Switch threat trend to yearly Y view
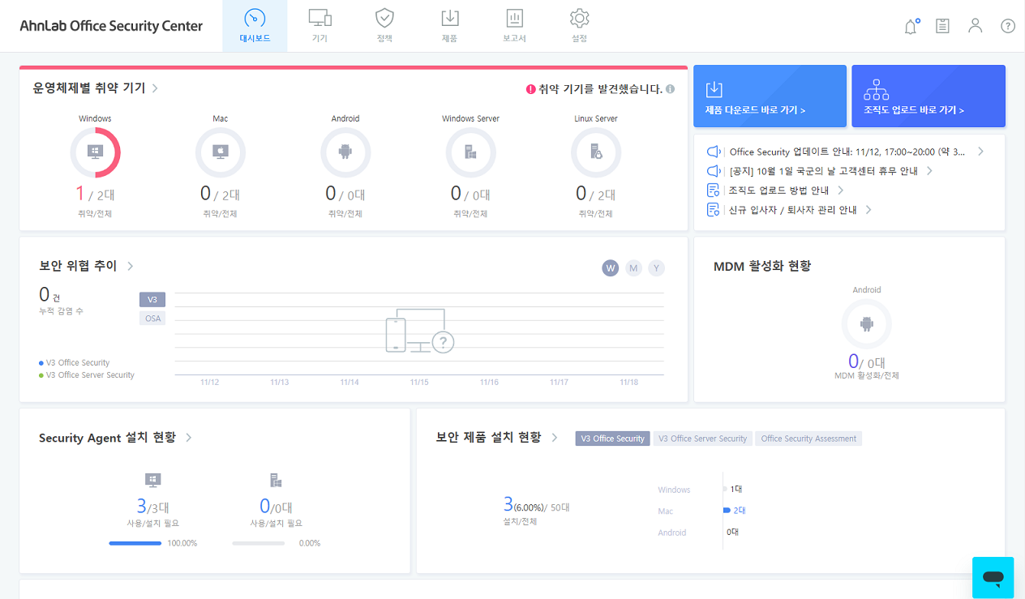 656,268
